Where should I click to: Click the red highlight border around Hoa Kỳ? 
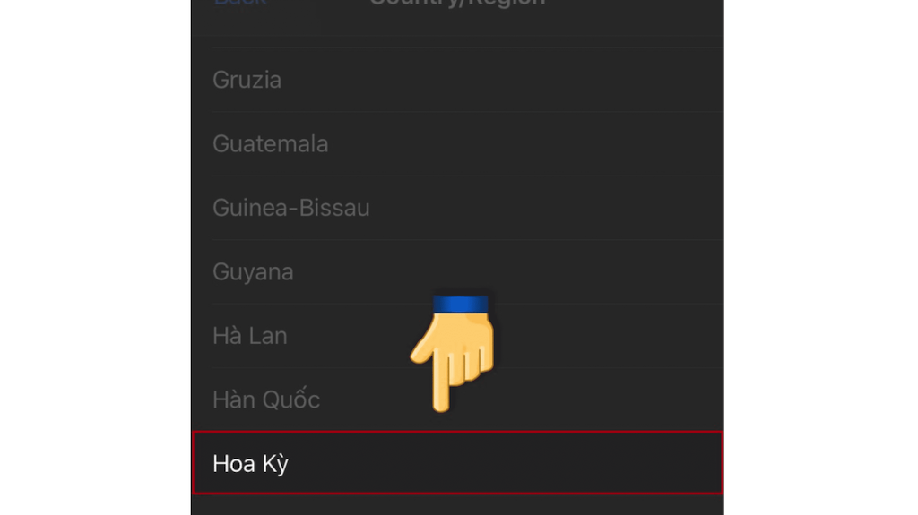458,433
